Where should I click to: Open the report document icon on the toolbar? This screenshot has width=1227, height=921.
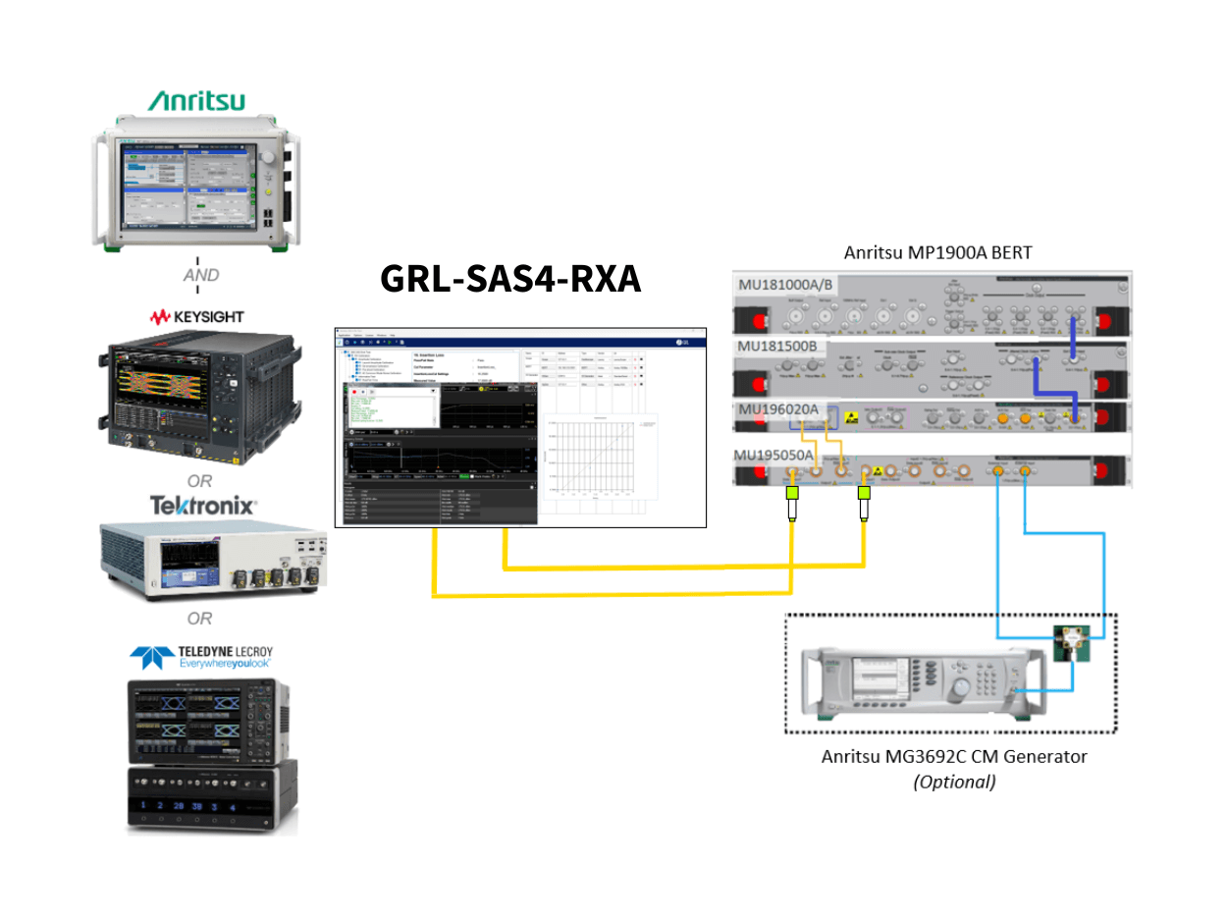[402, 342]
